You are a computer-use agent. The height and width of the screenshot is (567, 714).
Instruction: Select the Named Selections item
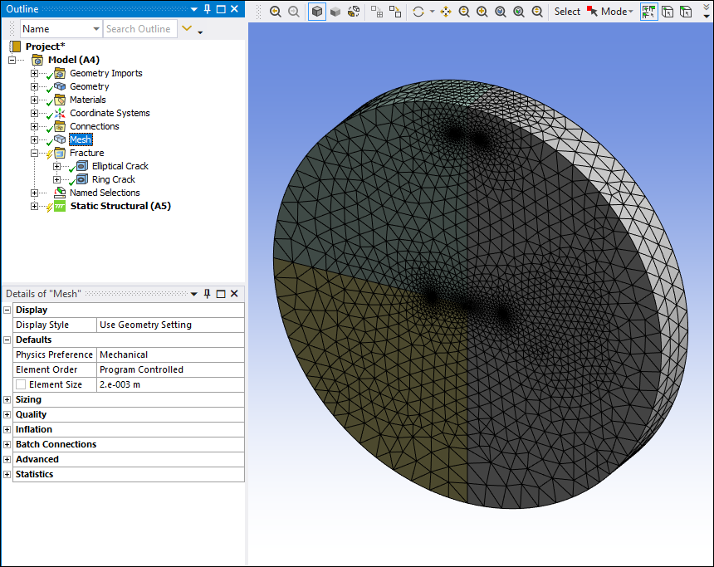pos(105,193)
